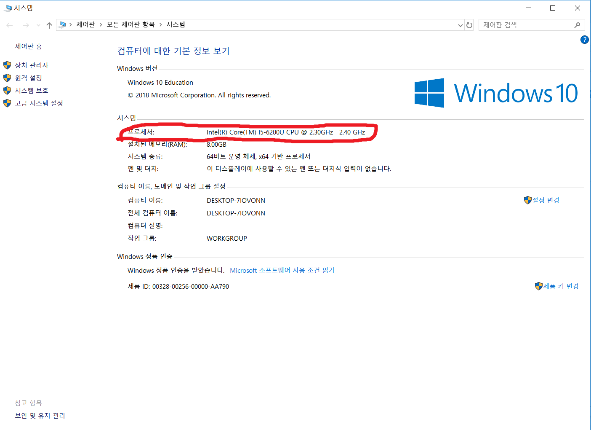Viewport: 591px width, 430px height.
Task: Click 제품 키 변경 (Change product key)
Action: pyautogui.click(x=561, y=286)
